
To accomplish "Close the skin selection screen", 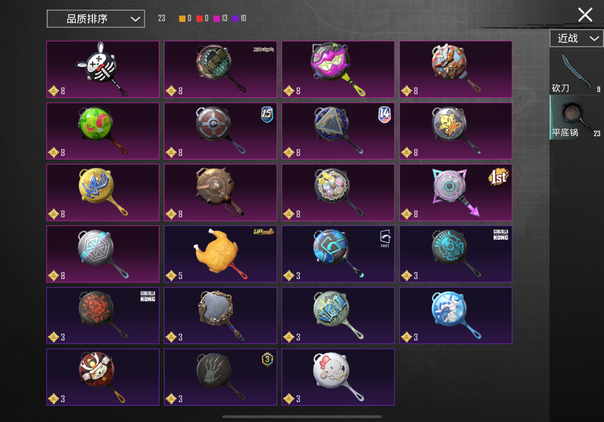I will click(585, 15).
